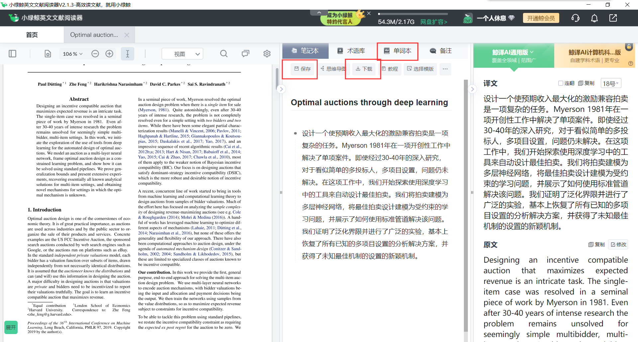
Task: Click the 开通鲸会员 button
Action: [x=541, y=18]
